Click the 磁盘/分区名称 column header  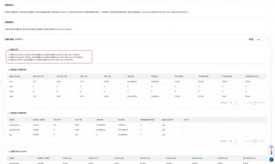pyautogui.click(x=15, y=76)
